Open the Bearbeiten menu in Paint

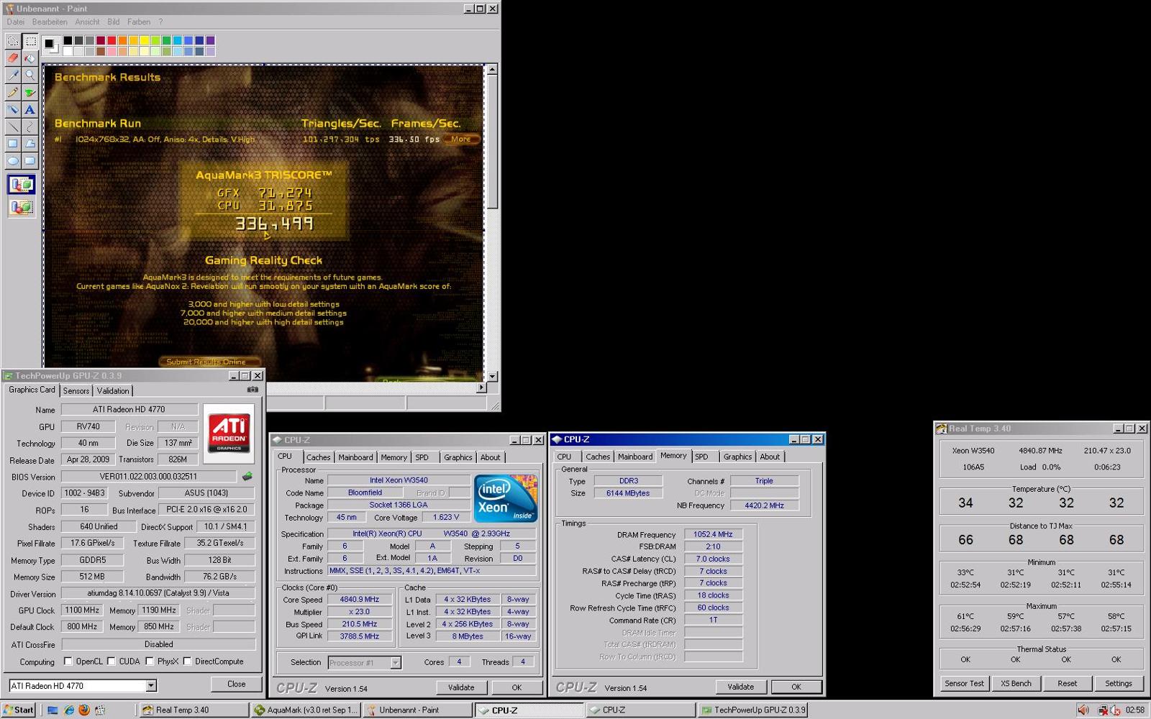[x=50, y=22]
